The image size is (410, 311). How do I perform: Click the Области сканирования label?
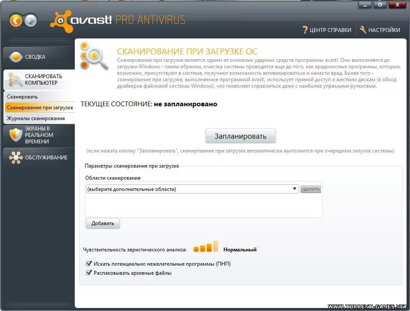113,178
